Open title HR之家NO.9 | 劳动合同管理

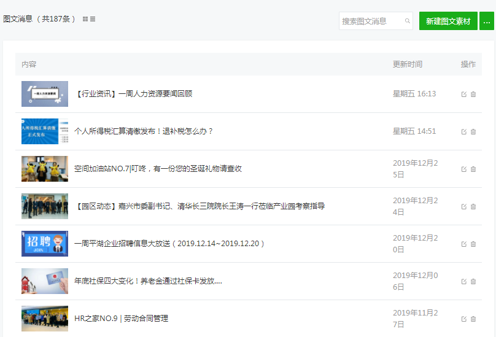click(121, 319)
